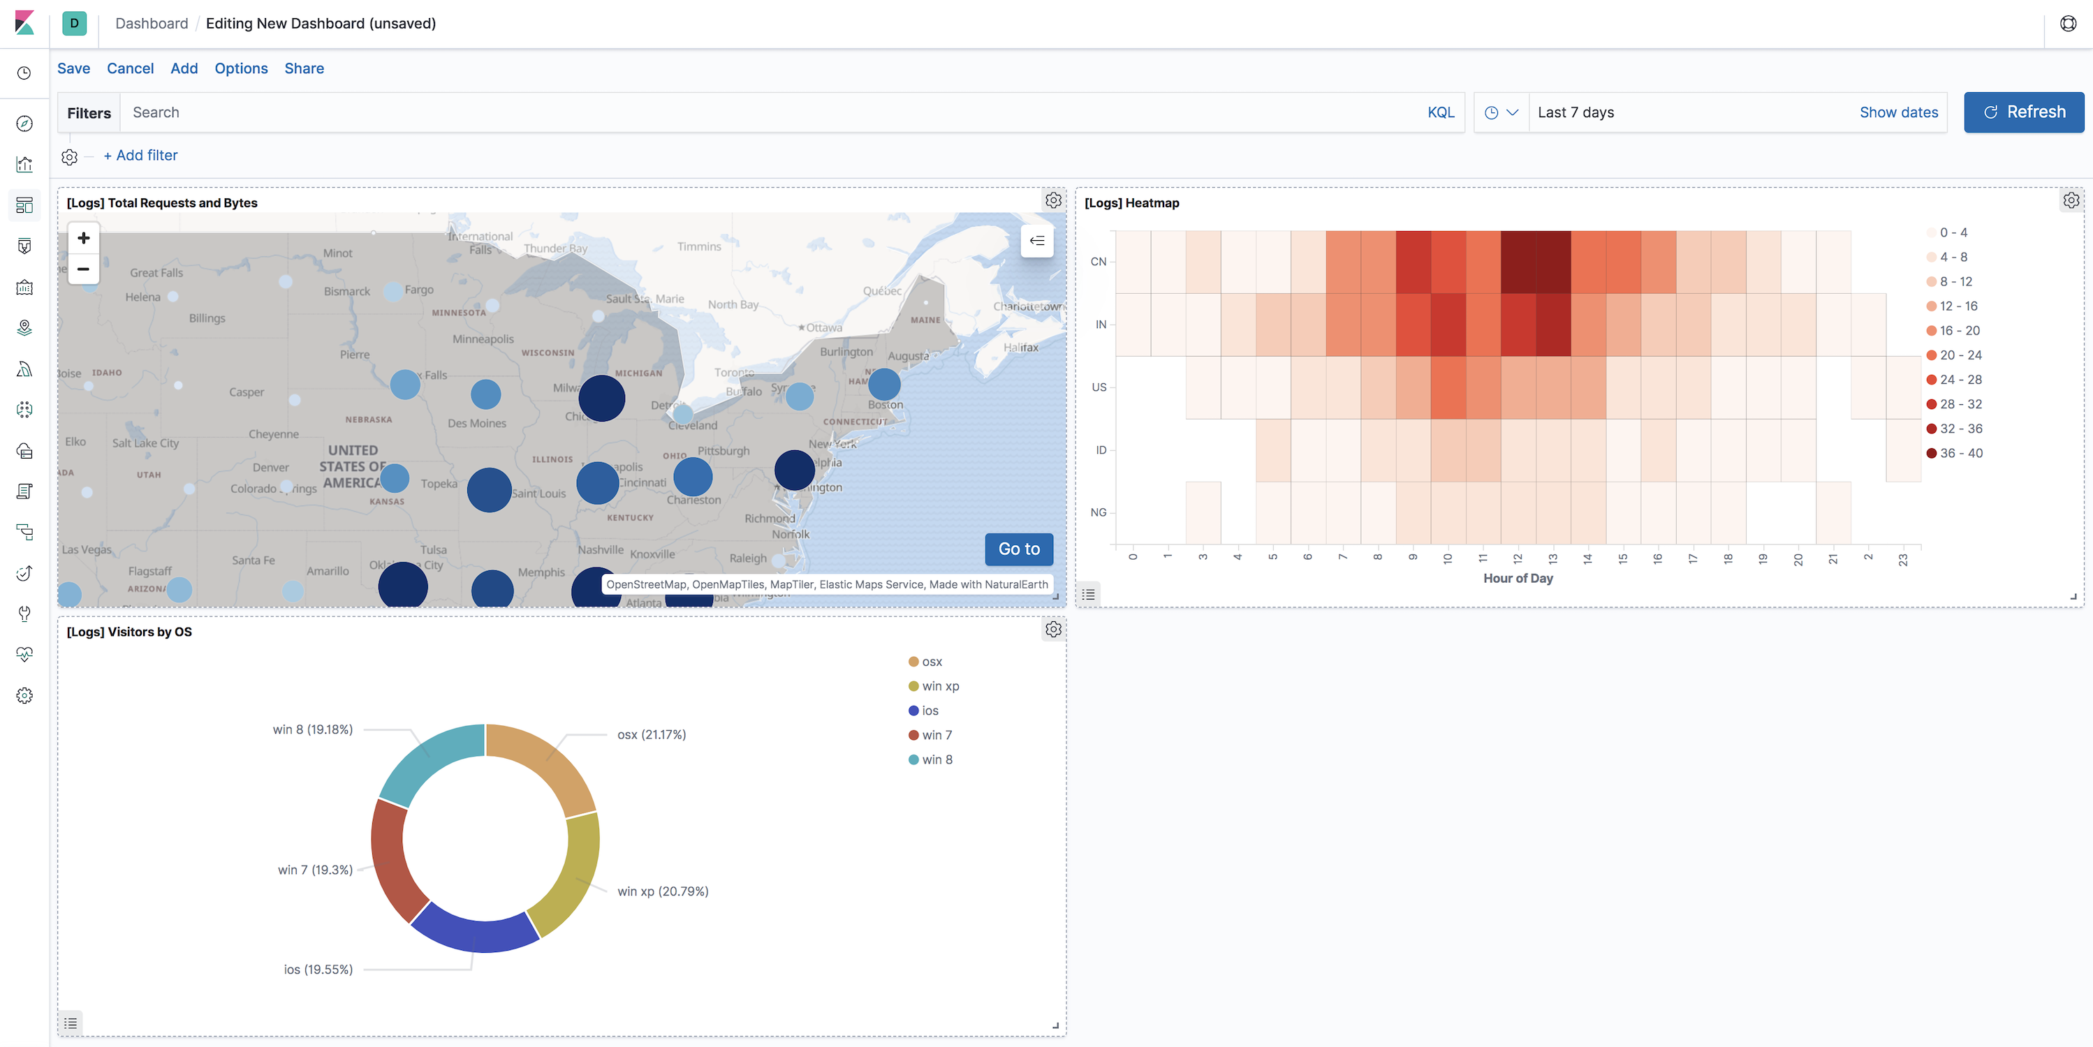This screenshot has width=2093, height=1047.
Task: Select the Maps icon in sidebar
Action: [x=24, y=327]
